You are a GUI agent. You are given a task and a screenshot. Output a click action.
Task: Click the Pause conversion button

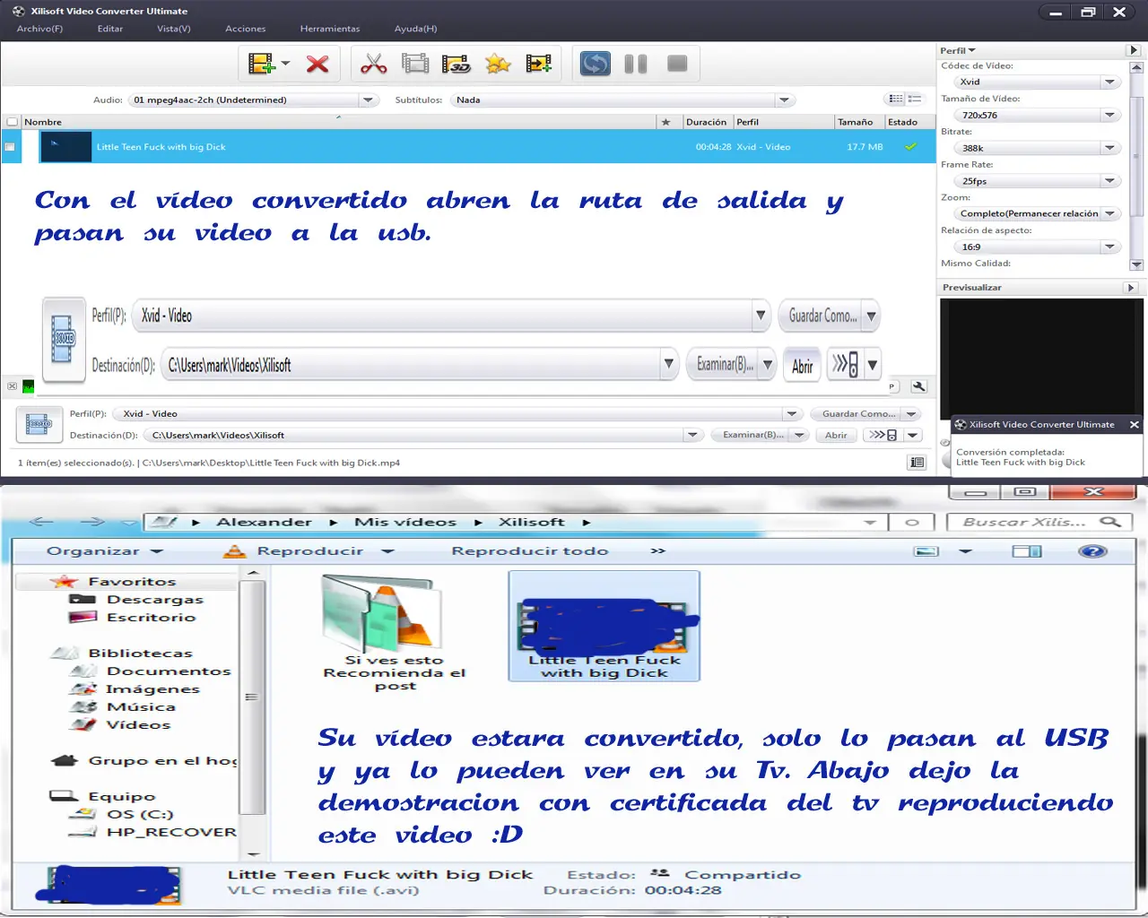[636, 64]
